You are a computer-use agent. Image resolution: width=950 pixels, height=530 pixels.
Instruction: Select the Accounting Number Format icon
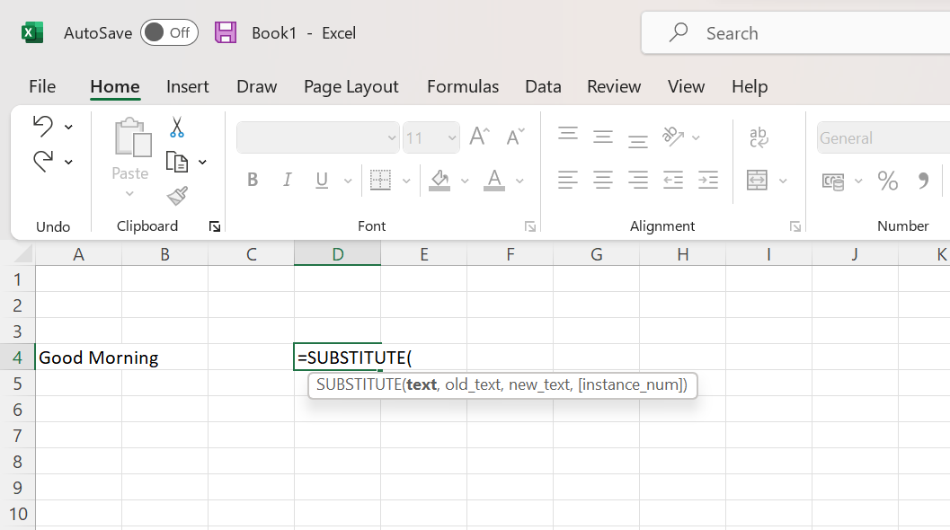(832, 180)
